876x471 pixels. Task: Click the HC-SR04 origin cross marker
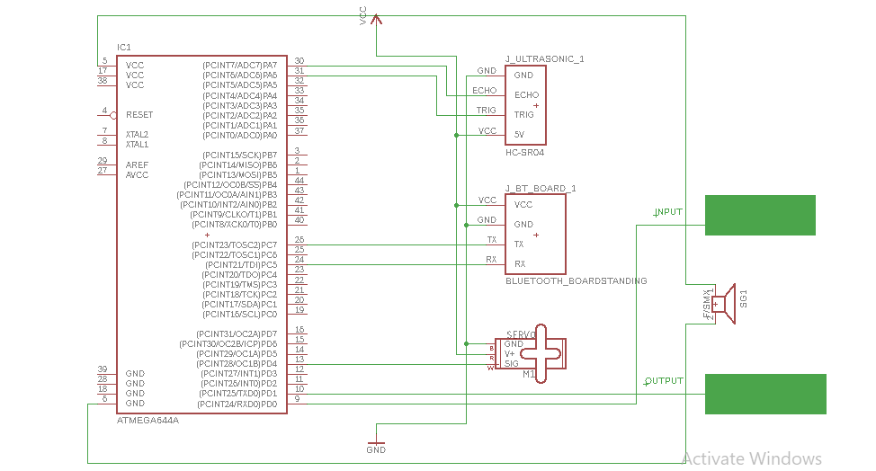536,105
